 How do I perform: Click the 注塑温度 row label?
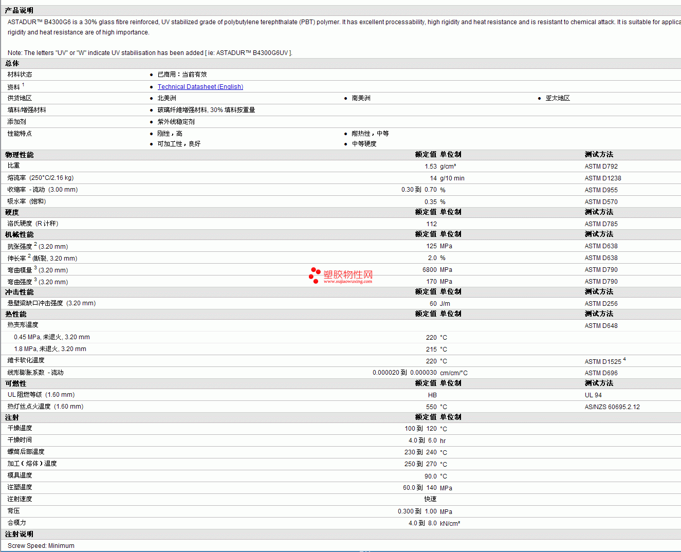point(20,487)
